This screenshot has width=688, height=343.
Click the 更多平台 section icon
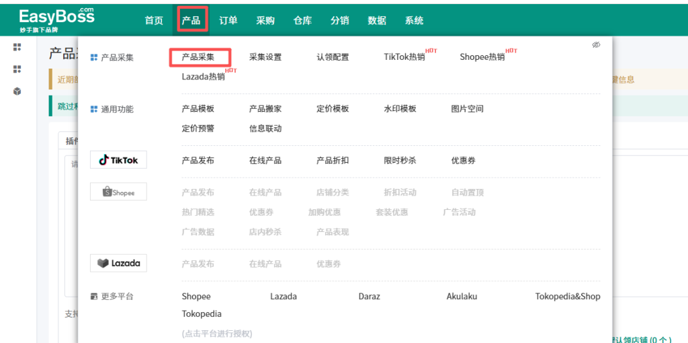(94, 297)
